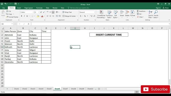
Task: Switch to the Formulas tab
Action: click(39, 8)
